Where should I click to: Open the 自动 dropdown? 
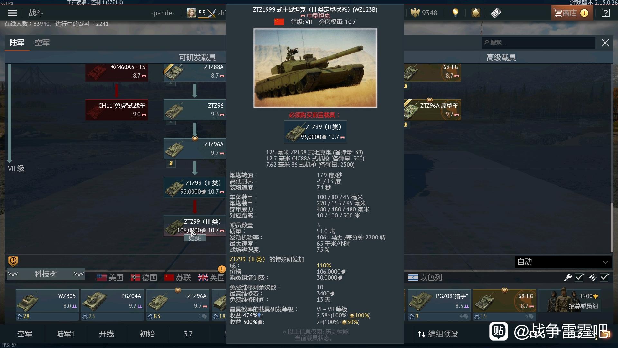point(563,262)
